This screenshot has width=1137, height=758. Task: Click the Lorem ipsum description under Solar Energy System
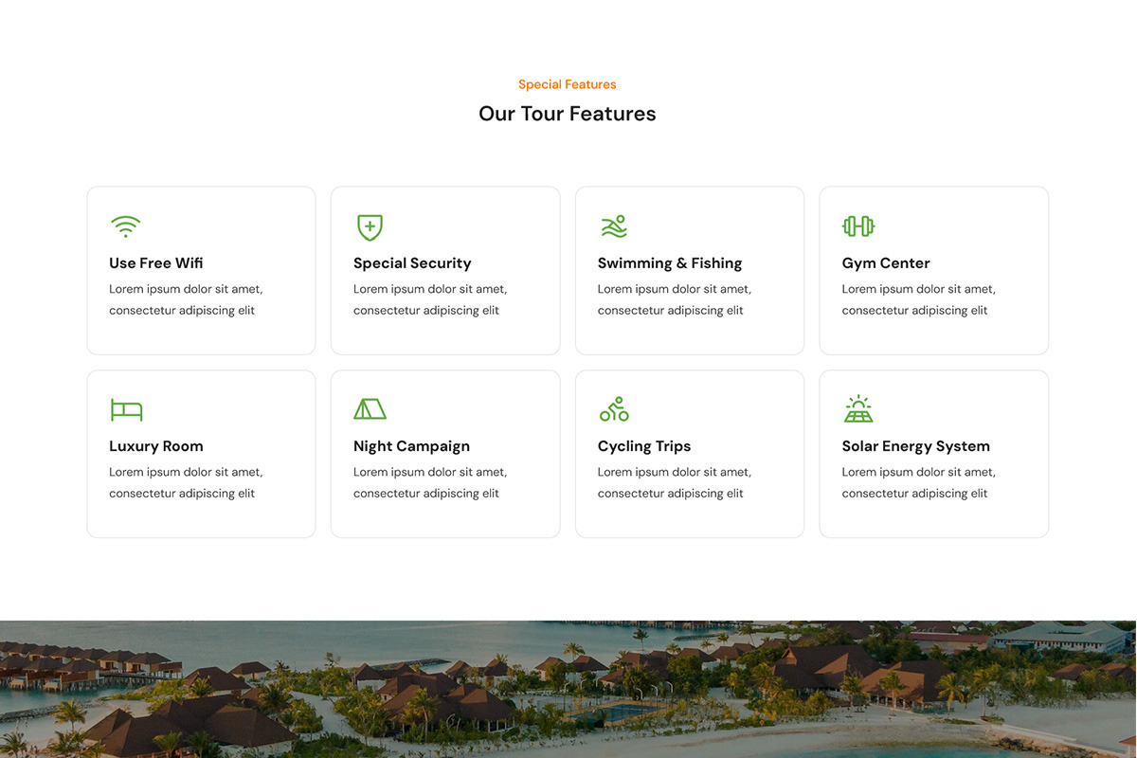pos(919,482)
